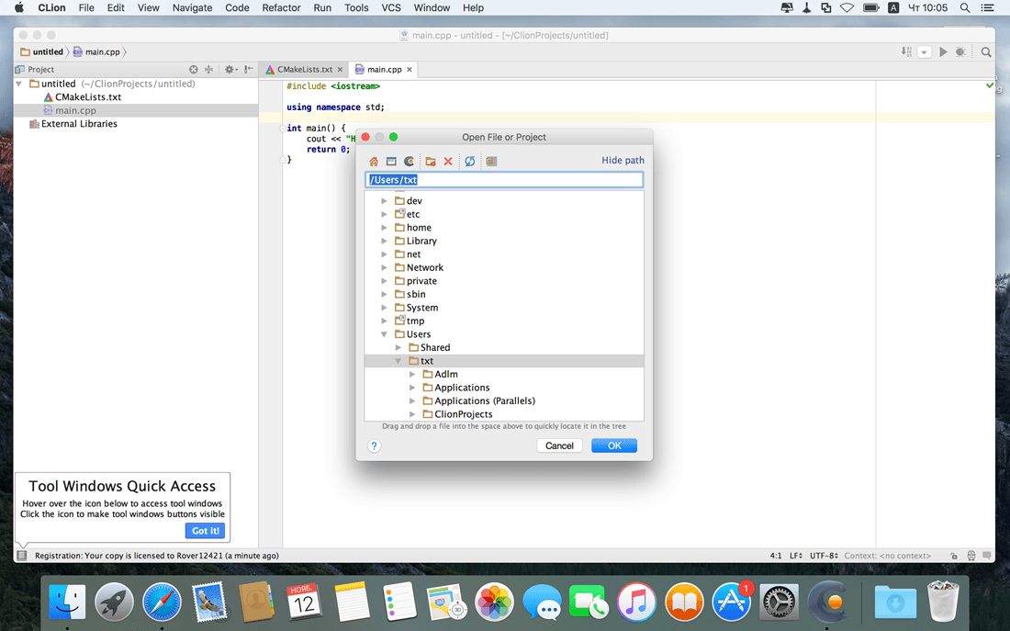The image size is (1010, 631).
Task: Select External Libraries in project tree
Action: coord(80,124)
